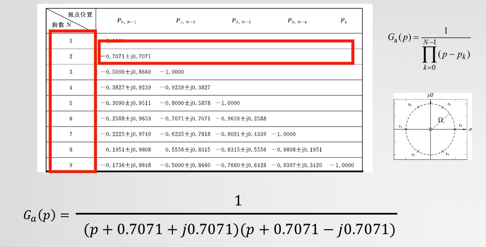Select the −0.3827±j0.9239 cell

(x=126, y=87)
